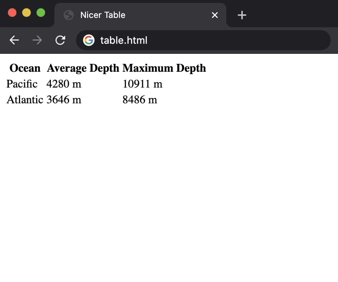
Task: Click the Ocean column header
Action: (x=25, y=68)
